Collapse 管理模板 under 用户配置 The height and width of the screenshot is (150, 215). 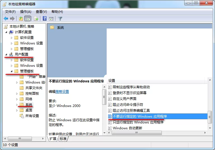pos(11,71)
